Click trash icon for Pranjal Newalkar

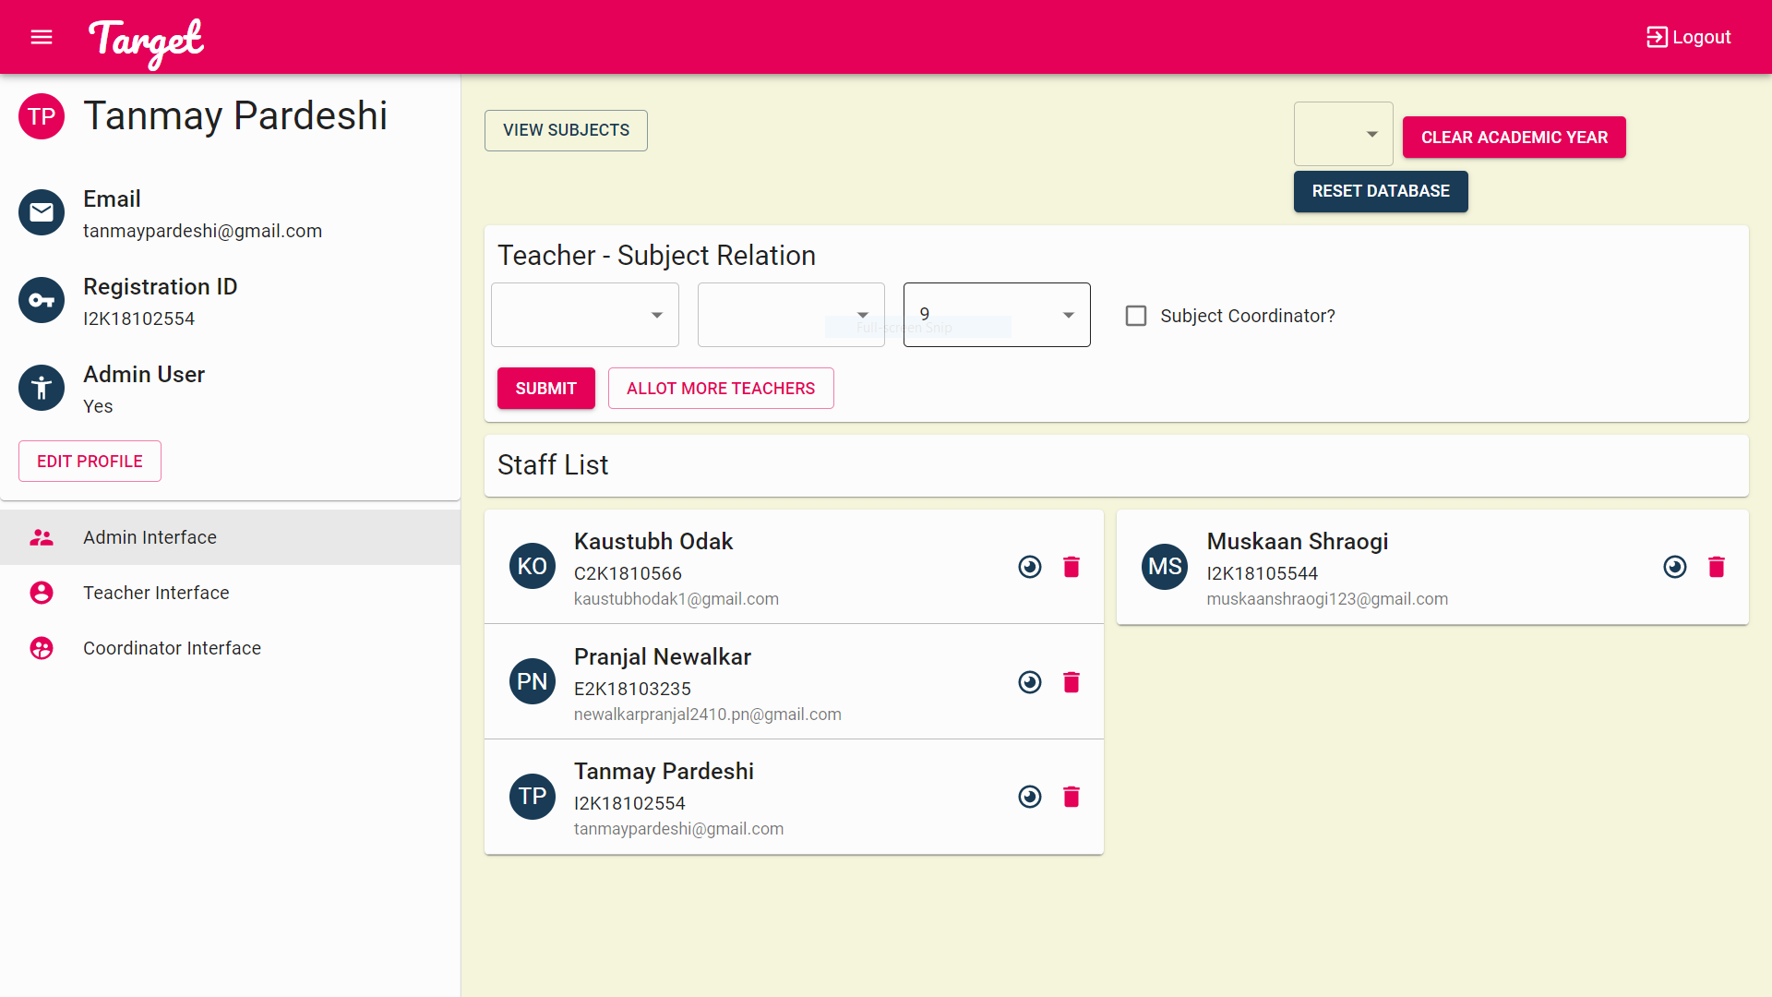pyautogui.click(x=1071, y=682)
